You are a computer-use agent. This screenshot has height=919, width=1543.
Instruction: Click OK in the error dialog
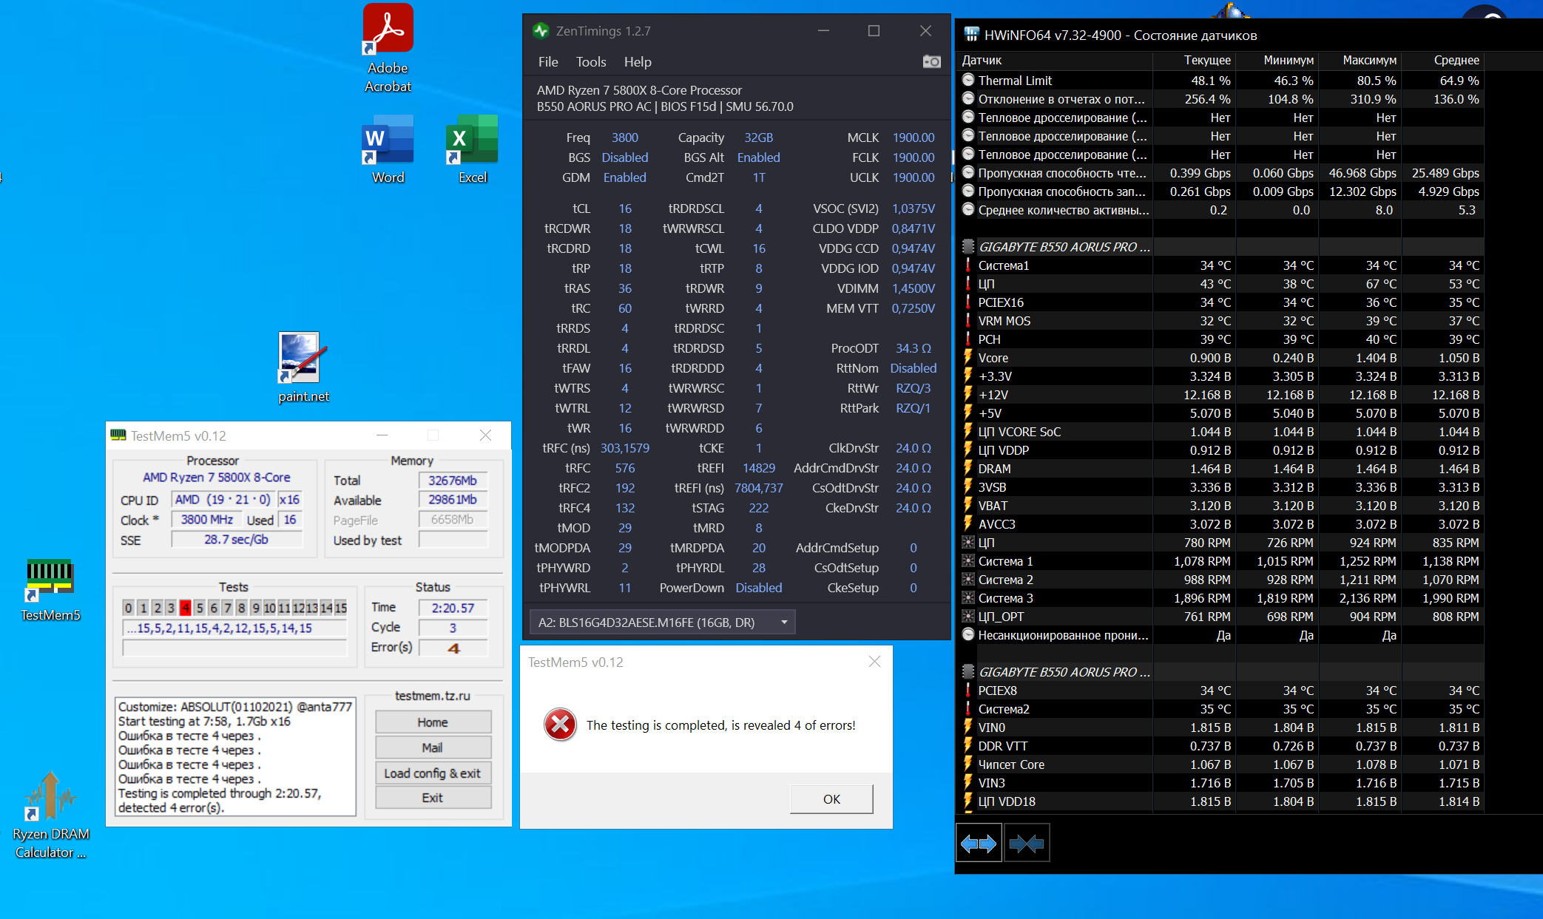(x=831, y=799)
